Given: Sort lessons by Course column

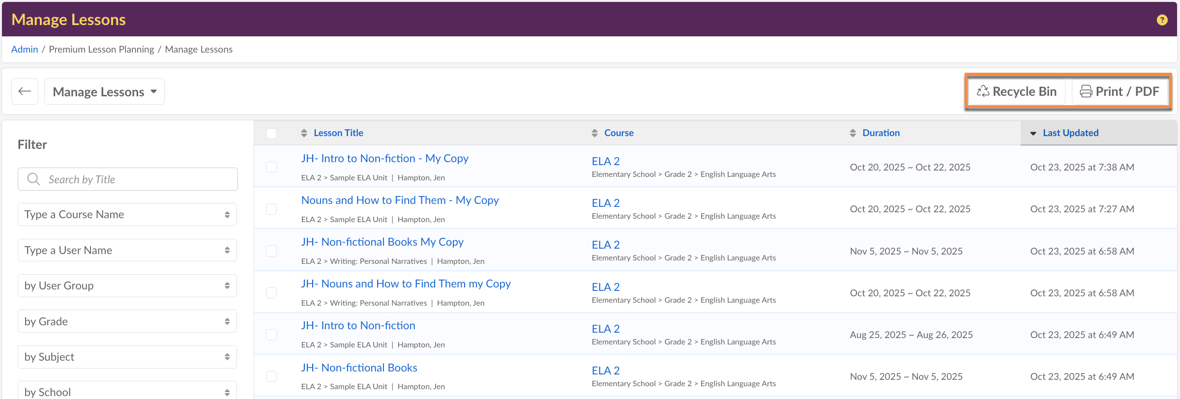Looking at the screenshot, I should click(618, 133).
